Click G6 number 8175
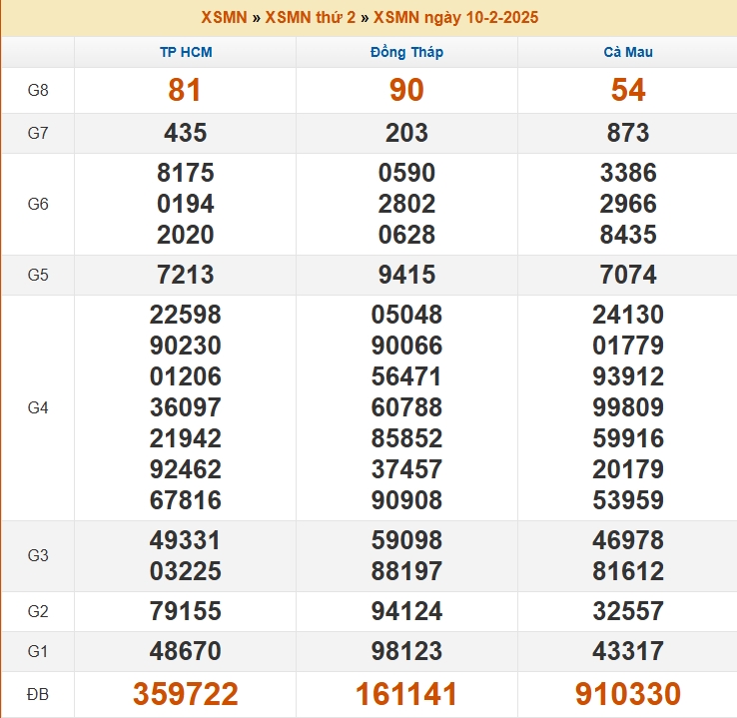 185,173
